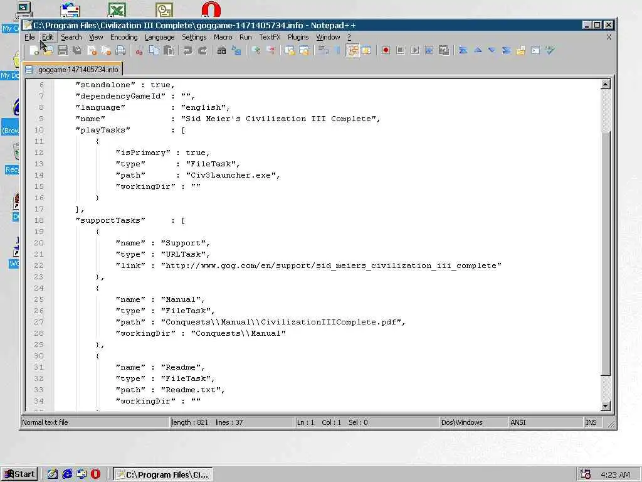This screenshot has height=482, width=642.
Task: Click the blue up-triangle toolbar icon
Action: (477, 50)
